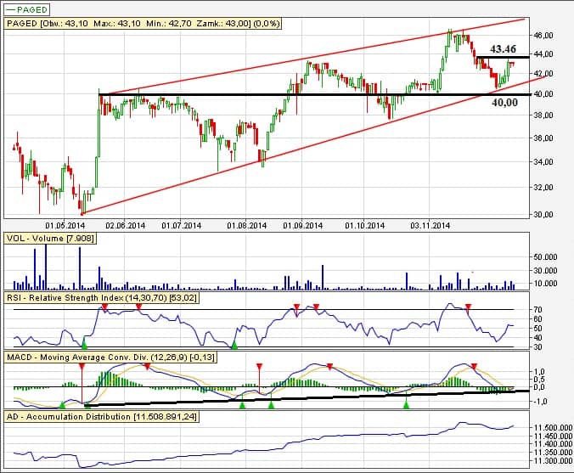Screen dimensions: 574x473
Task: Click the 03.11.2014 date axis label
Action: point(430,226)
